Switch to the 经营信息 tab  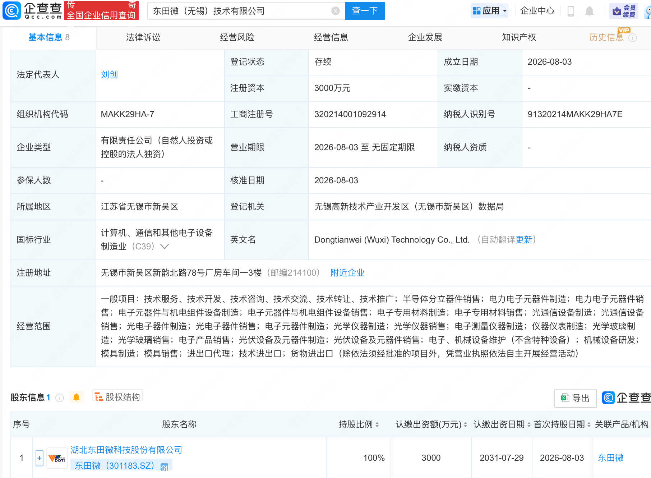click(331, 37)
